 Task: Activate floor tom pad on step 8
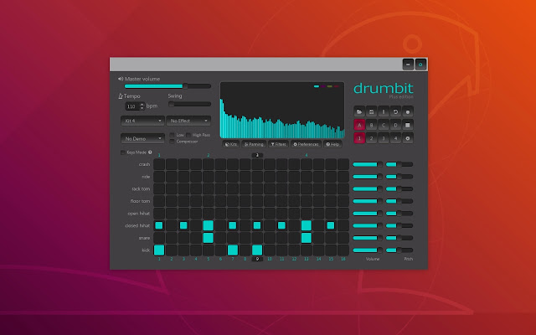coord(245,201)
